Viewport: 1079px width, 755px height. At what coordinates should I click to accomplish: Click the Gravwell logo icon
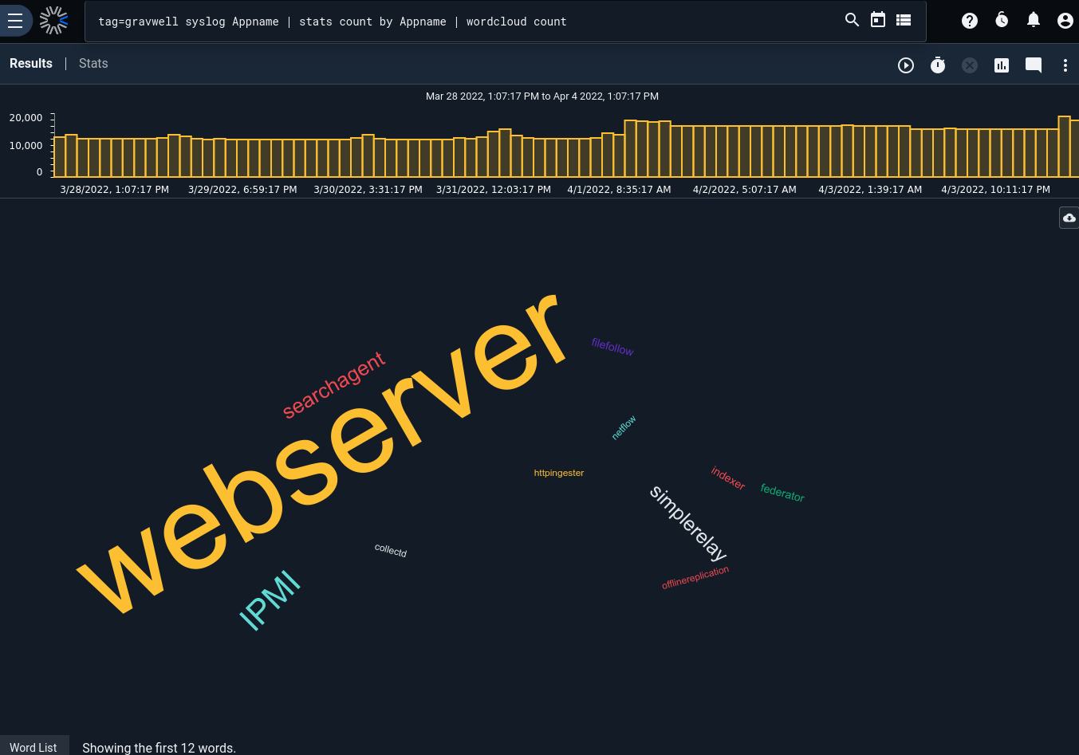54,21
